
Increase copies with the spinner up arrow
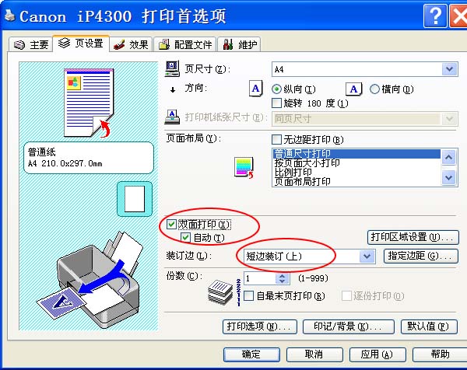[282, 276]
